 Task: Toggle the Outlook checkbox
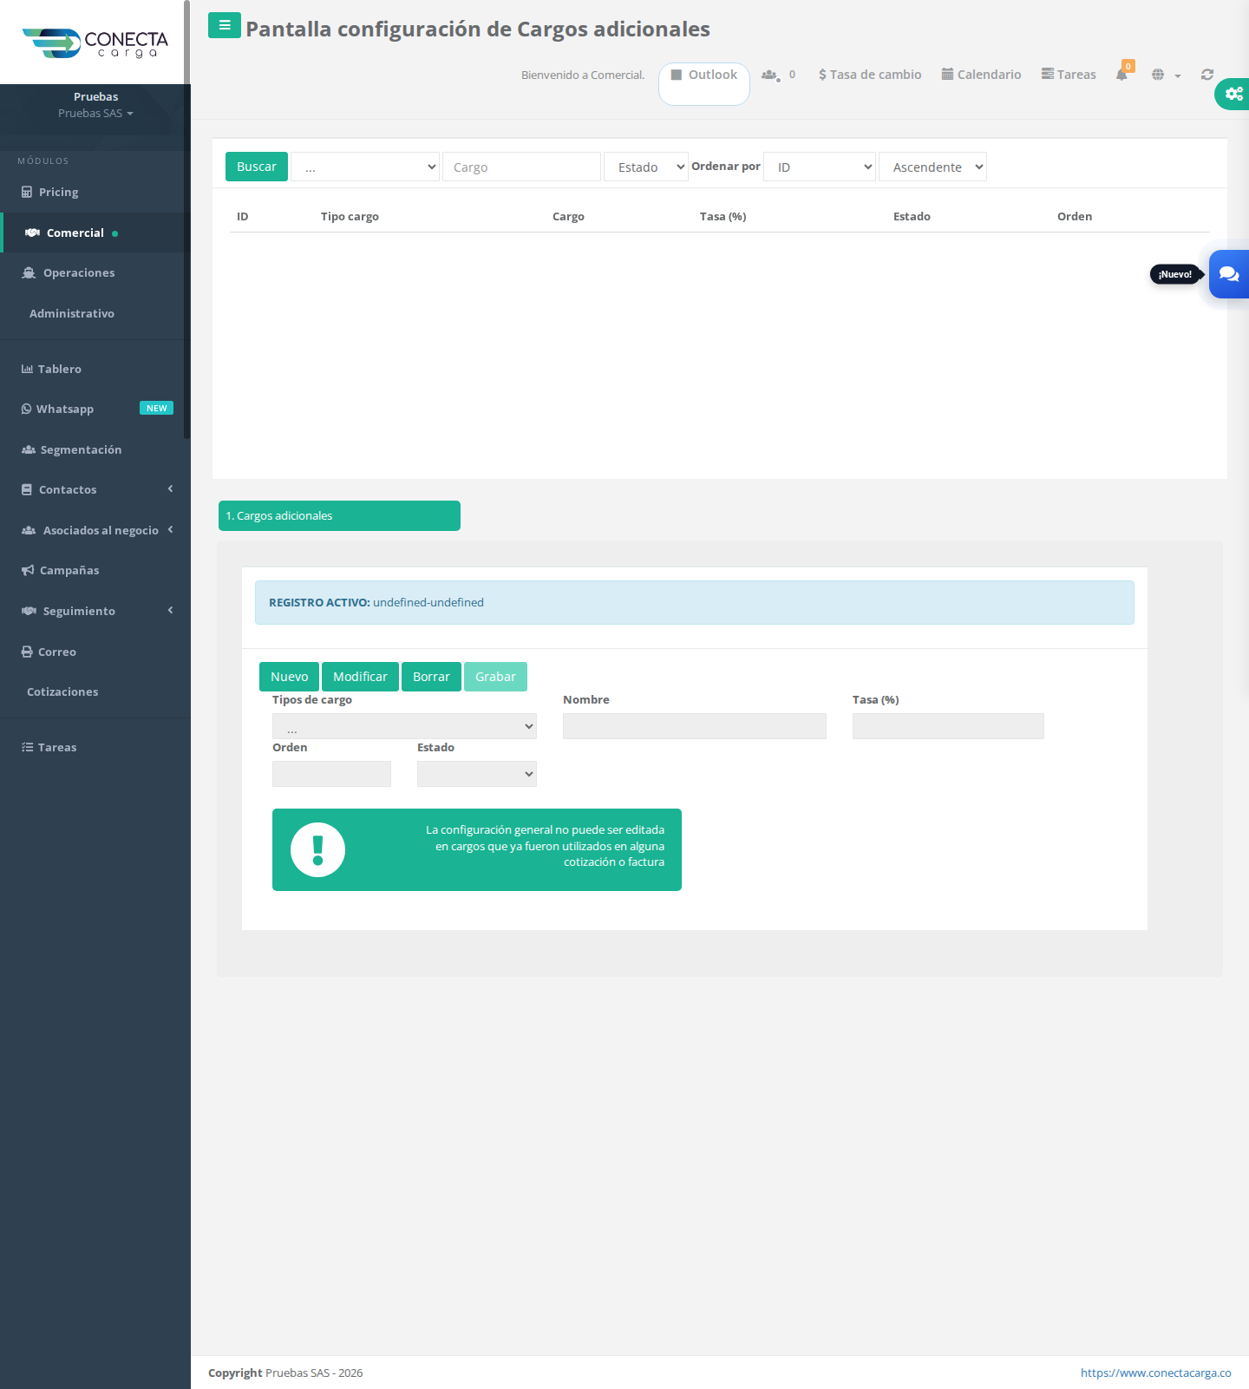[677, 75]
